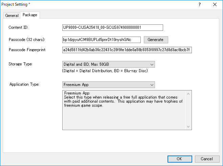Image resolution: width=223 pixels, height=166 pixels.
Task: Open the Application Type dropdown
Action: 109,85
